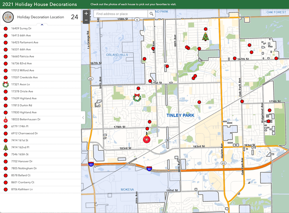Click the 2021 Holiday House Decorations title
This screenshot has height=213, width=289.
[x=40, y=4]
